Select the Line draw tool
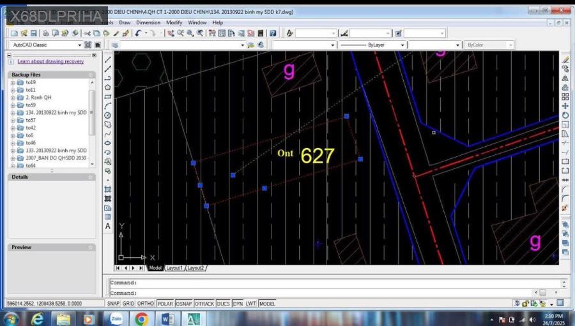575x326 pixels. pos(108,59)
